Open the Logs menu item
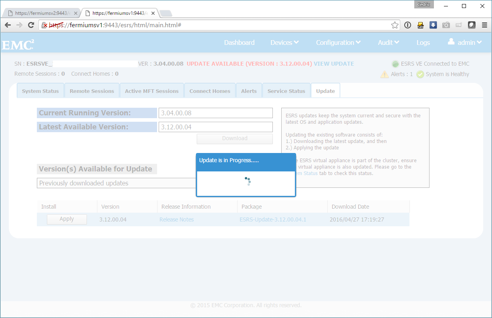 point(423,42)
